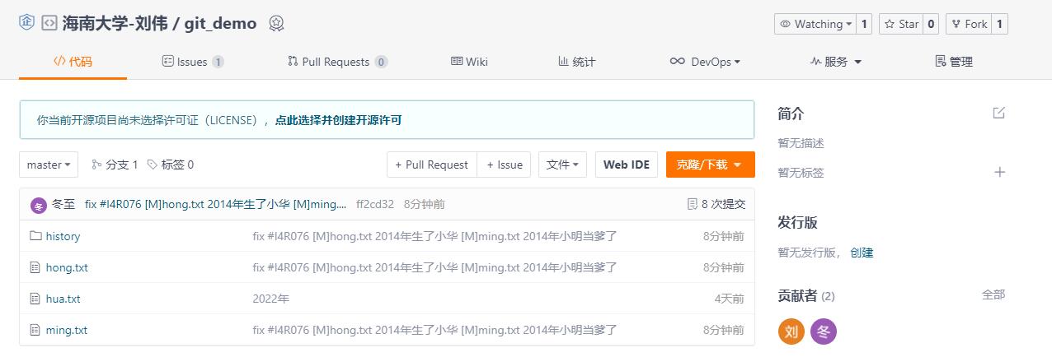Open the Pull Requests tab

tap(336, 62)
